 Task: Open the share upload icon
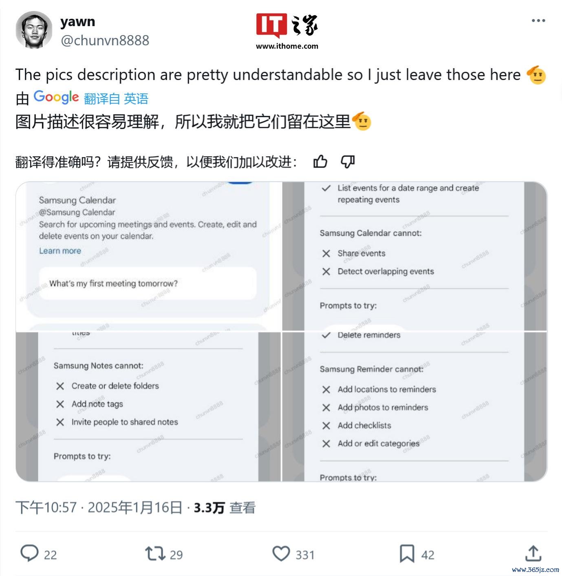(533, 554)
